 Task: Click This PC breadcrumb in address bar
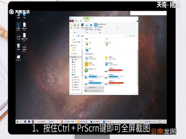click(x=82, y=36)
